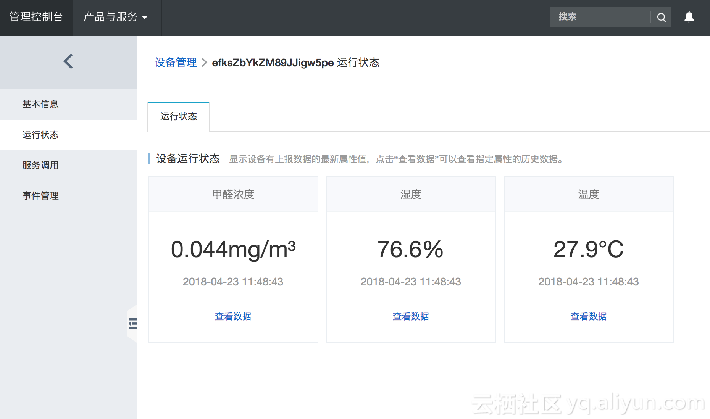Focus the 搜索 input field
The image size is (710, 419).
tap(600, 17)
